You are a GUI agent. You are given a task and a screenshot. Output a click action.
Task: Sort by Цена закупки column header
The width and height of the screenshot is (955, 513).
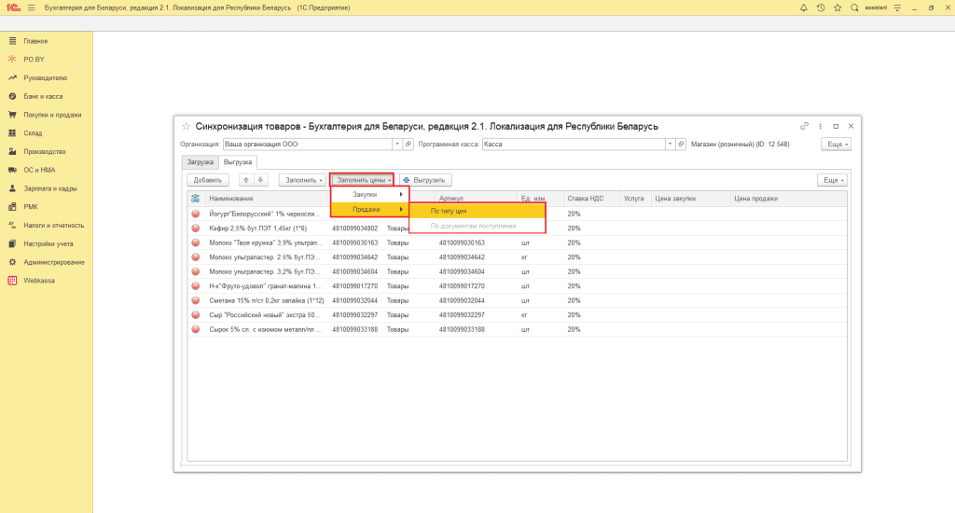point(690,198)
